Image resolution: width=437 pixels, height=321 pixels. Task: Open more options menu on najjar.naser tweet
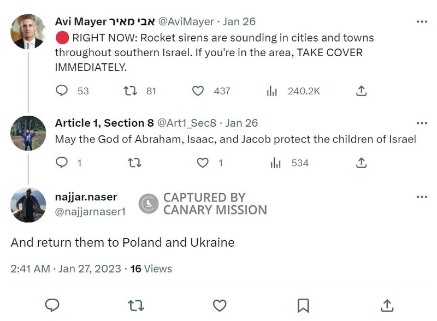click(x=422, y=197)
